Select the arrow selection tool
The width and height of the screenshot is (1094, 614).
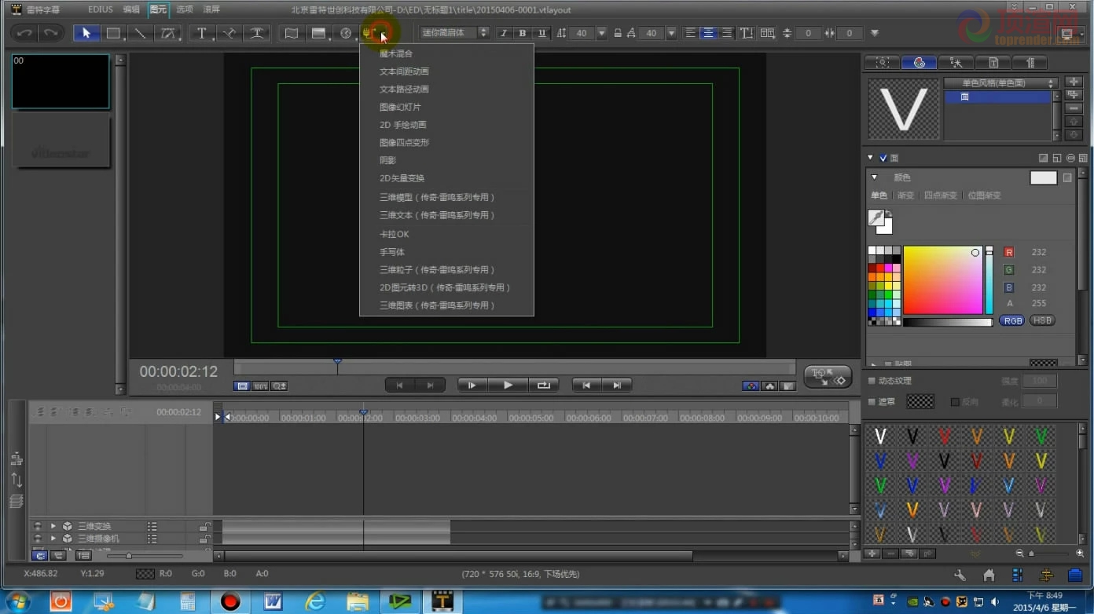coord(86,33)
